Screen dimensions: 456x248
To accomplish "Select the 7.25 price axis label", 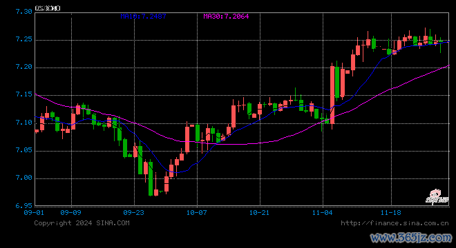I will pos(24,39).
